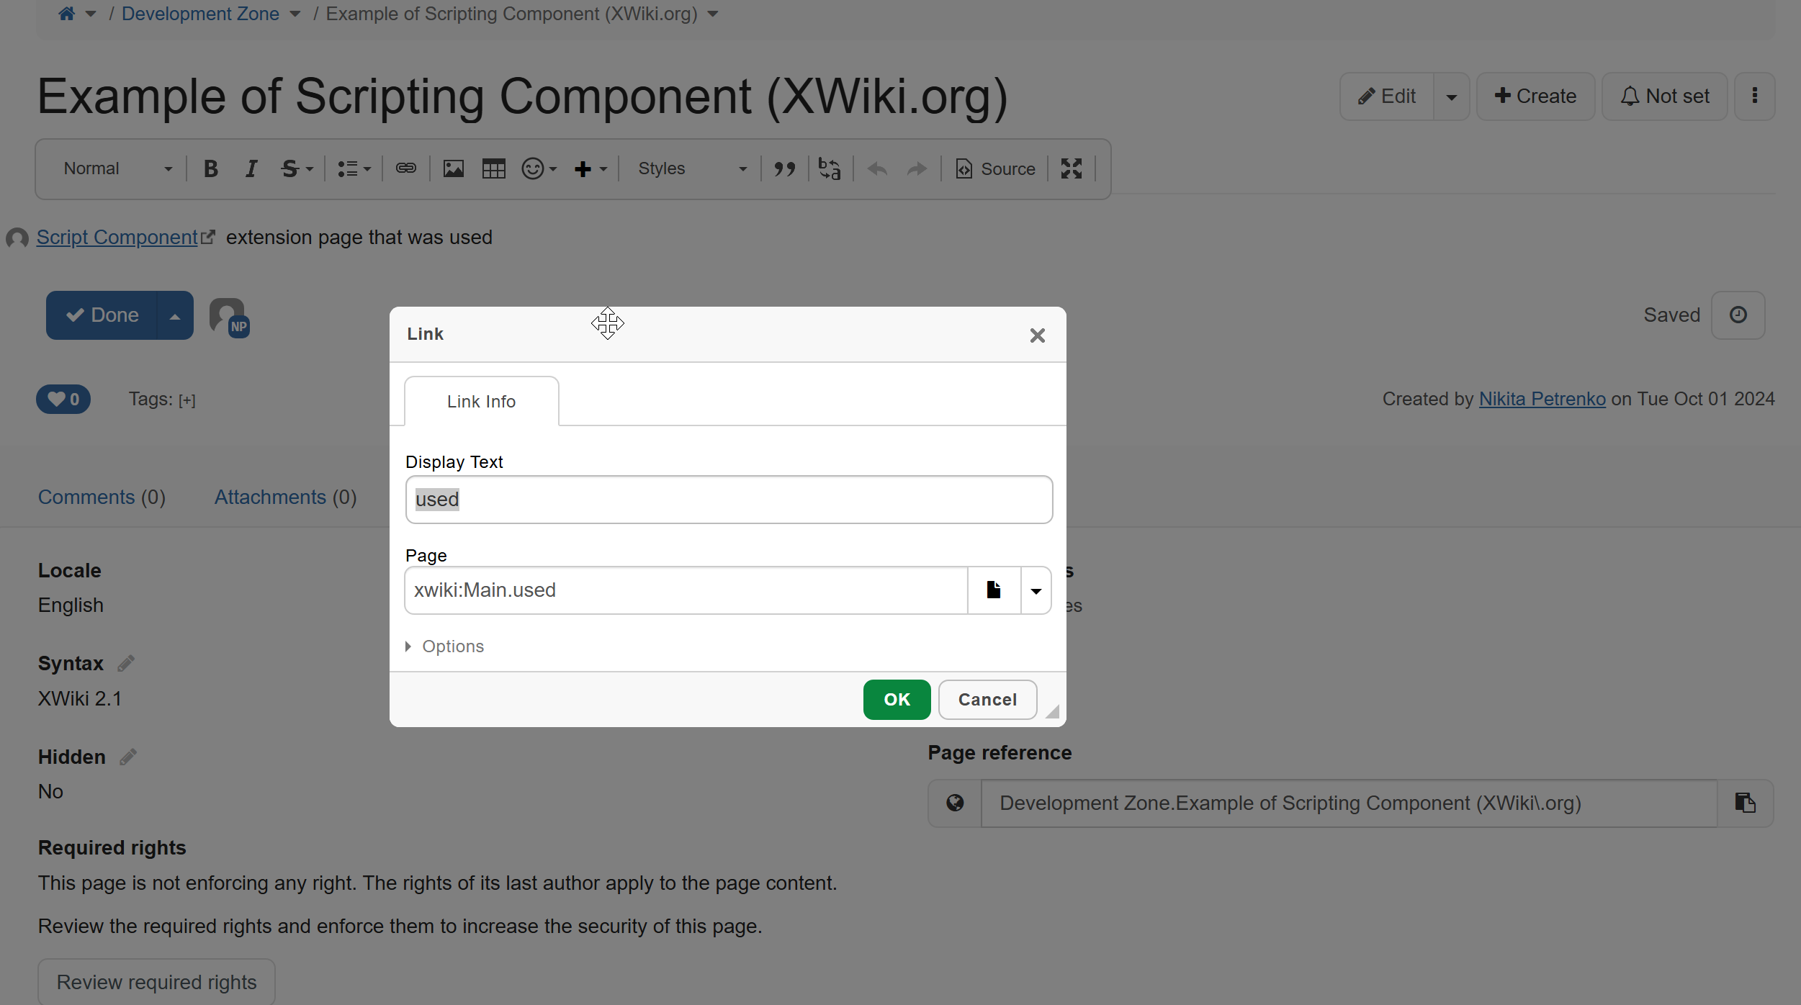Click the Display Text input field
This screenshot has height=1005, width=1801.
[729, 500]
